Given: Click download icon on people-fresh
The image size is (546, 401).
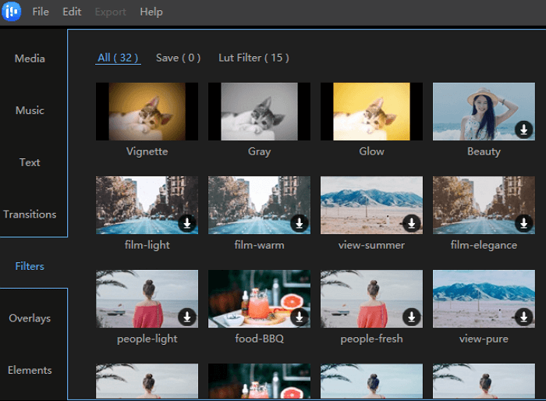Looking at the screenshot, I should (x=412, y=317).
